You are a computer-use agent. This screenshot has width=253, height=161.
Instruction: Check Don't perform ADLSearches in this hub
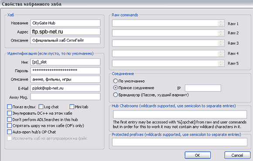click(x=10, y=120)
